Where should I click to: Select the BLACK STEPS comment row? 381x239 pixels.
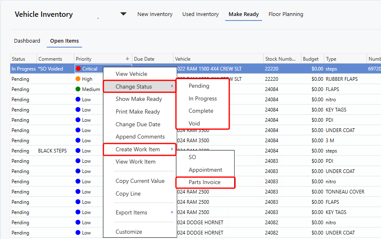[x=52, y=151]
